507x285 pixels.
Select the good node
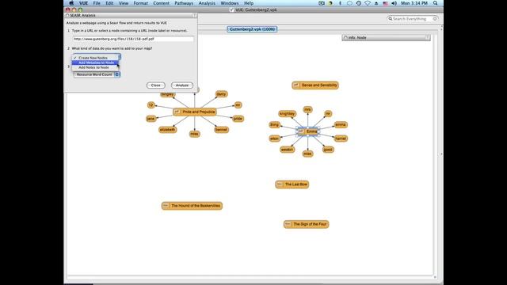coord(328,150)
